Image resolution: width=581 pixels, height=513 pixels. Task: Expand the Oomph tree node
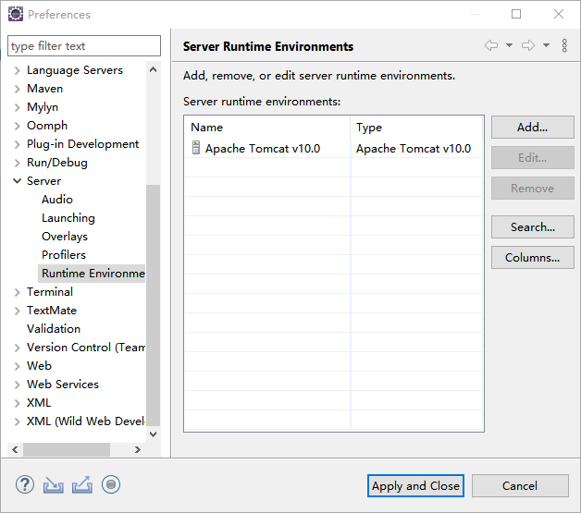17,126
